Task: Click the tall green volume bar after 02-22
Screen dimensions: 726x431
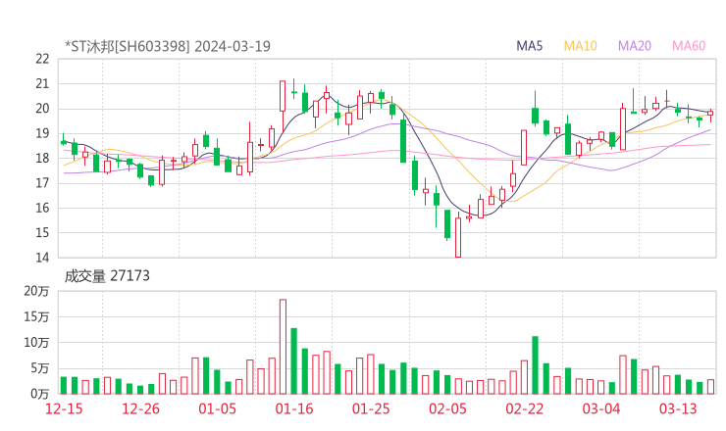Action: click(536, 365)
